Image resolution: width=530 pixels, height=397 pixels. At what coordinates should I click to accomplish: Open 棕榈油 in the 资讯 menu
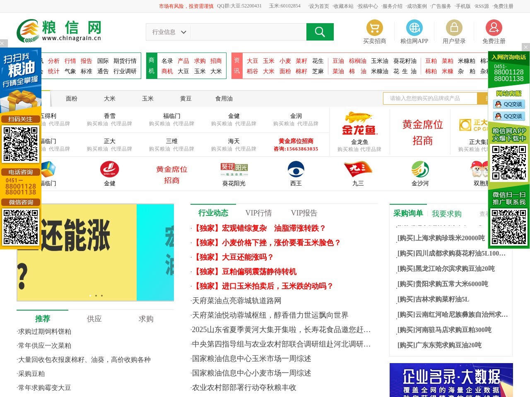click(x=358, y=61)
